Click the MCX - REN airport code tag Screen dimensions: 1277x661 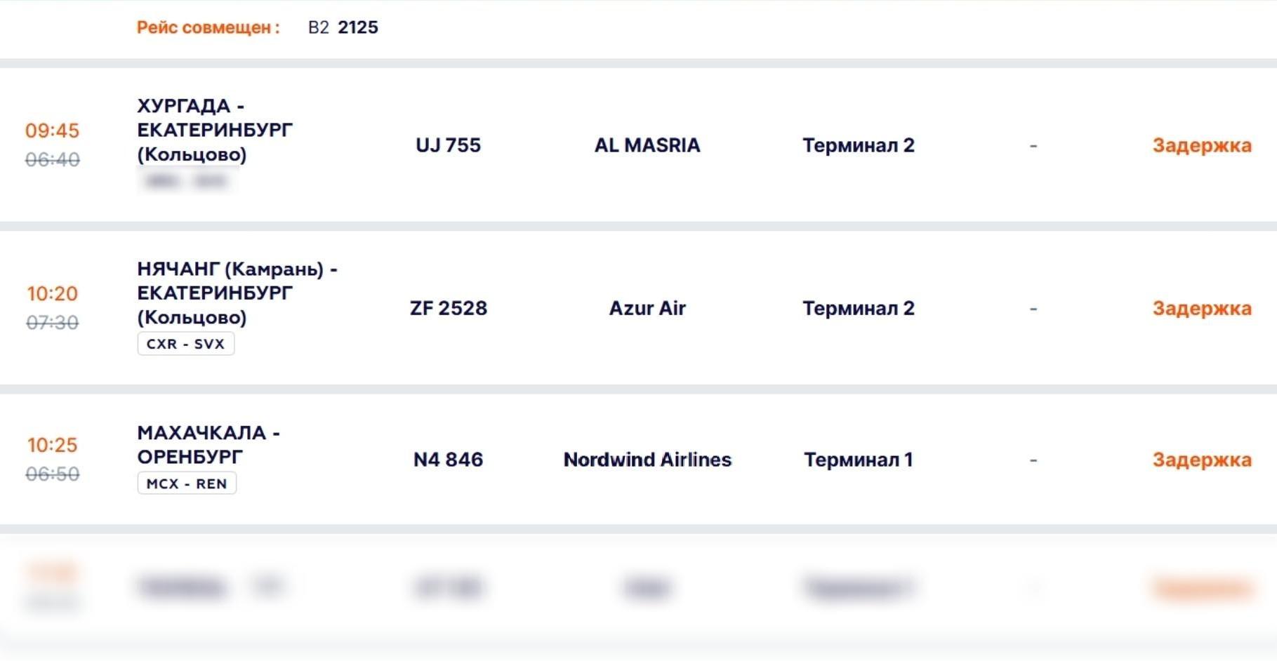tap(186, 483)
